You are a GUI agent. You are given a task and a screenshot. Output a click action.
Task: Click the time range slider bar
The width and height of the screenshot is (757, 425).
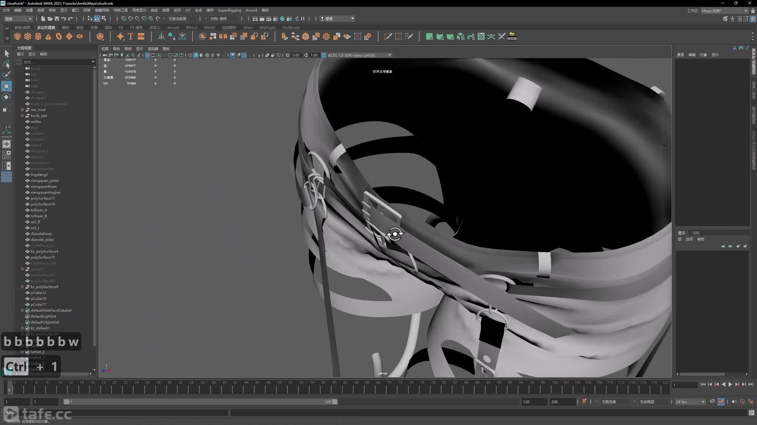coord(200,402)
